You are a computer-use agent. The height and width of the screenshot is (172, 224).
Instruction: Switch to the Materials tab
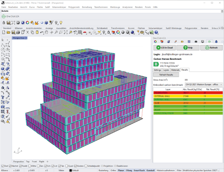(x=175, y=70)
